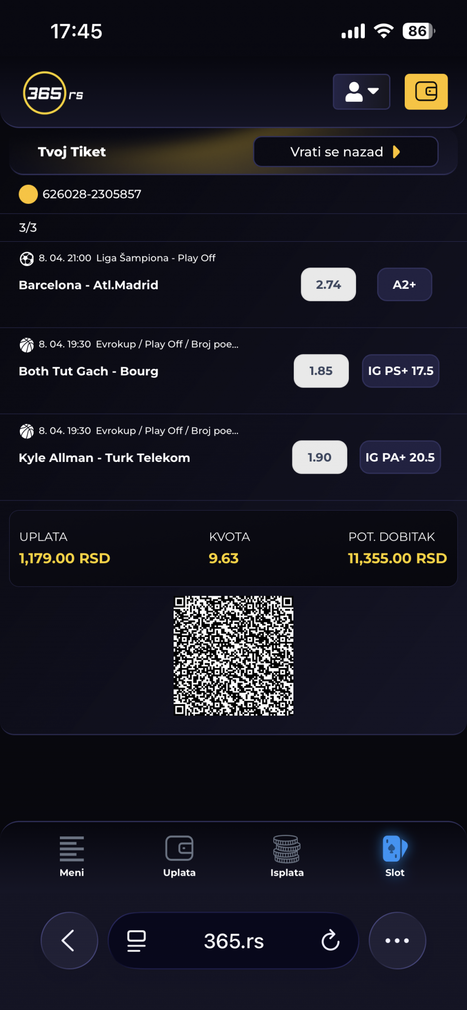
Task: Tap the A2+ bet type badge
Action: pos(404,284)
